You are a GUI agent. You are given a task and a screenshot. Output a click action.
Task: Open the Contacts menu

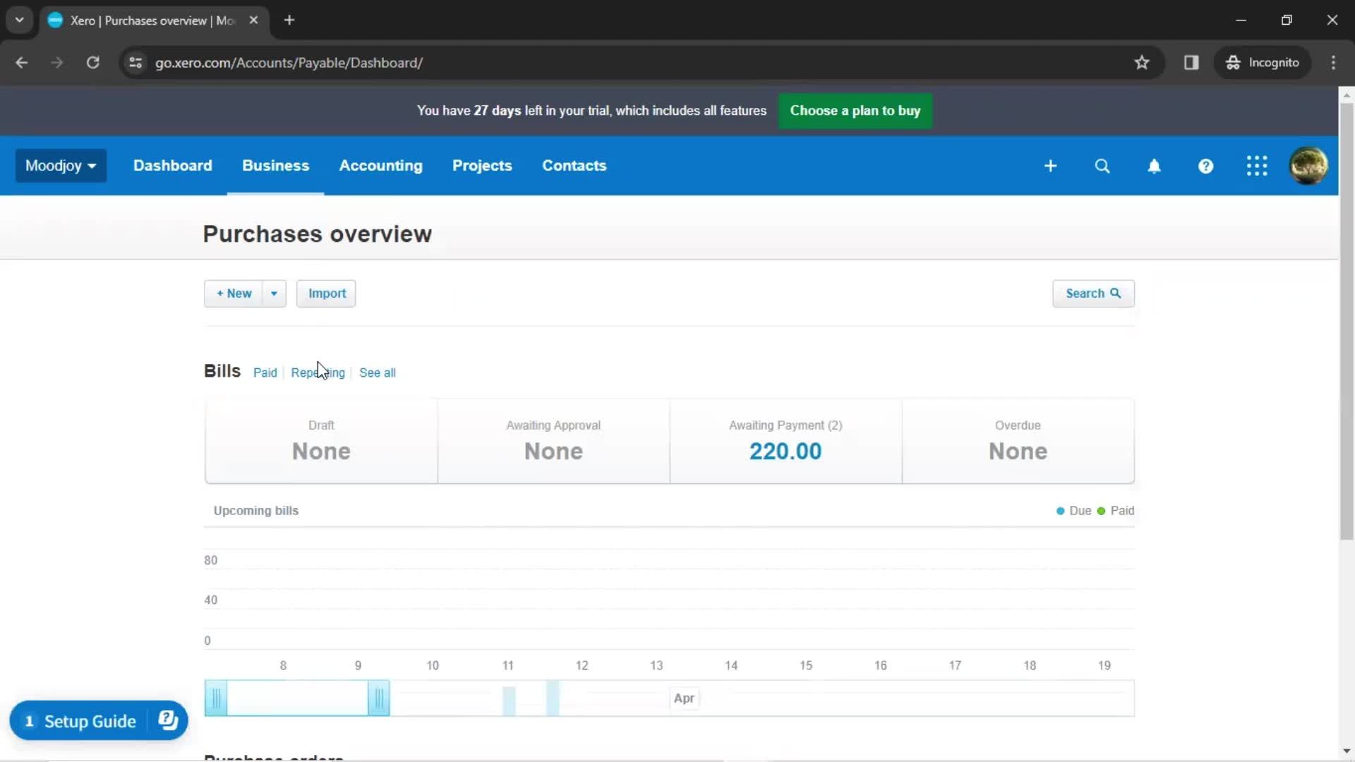coord(574,166)
